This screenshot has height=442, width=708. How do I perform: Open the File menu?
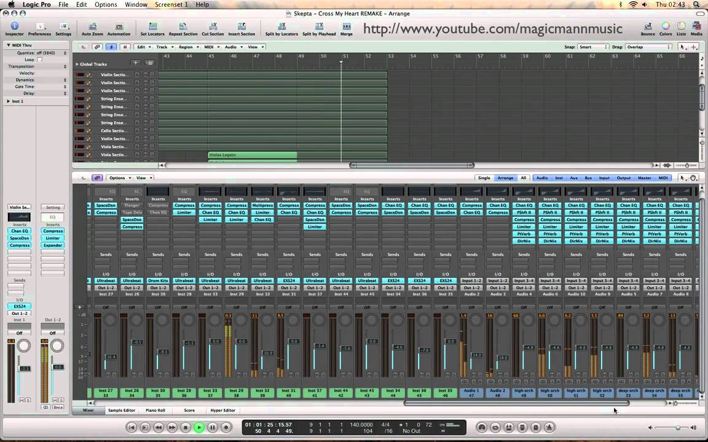click(x=63, y=4)
